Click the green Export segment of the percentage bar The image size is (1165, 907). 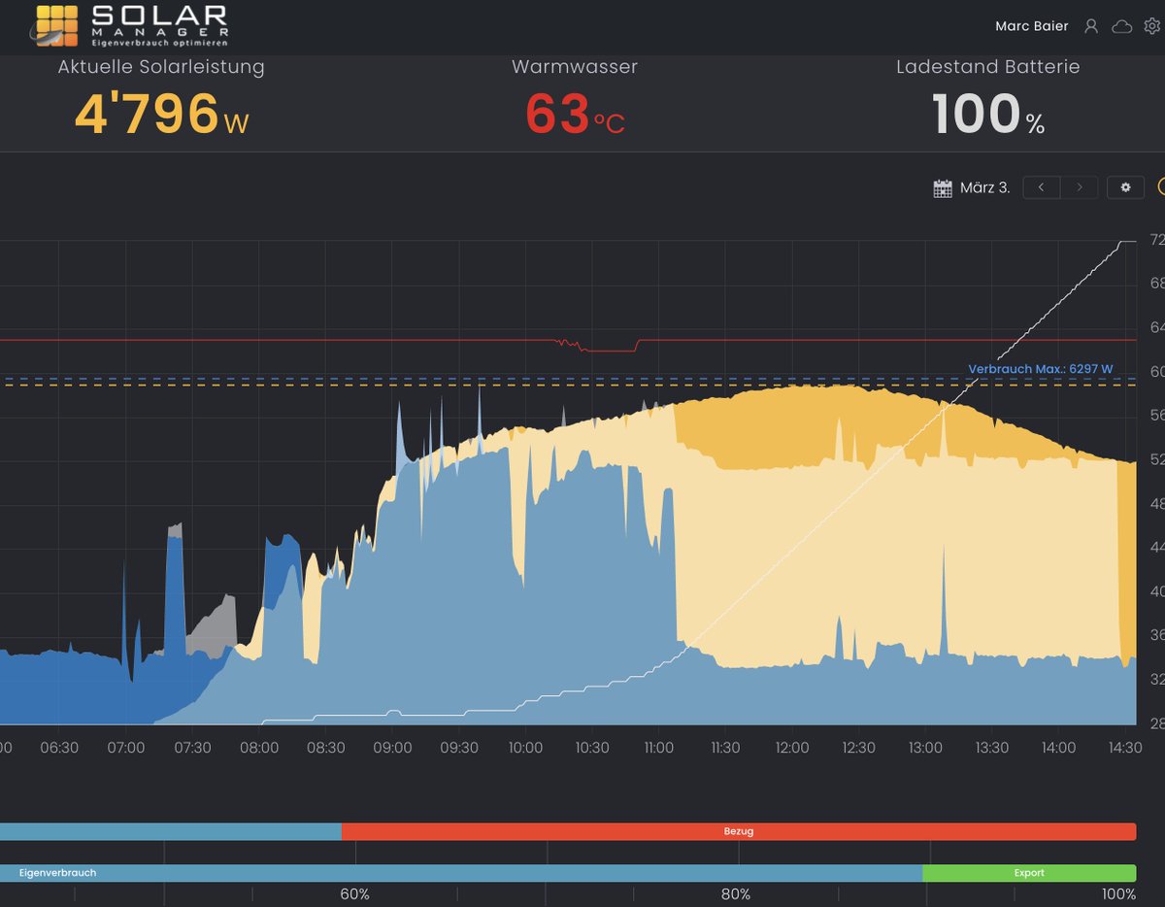(x=1029, y=872)
